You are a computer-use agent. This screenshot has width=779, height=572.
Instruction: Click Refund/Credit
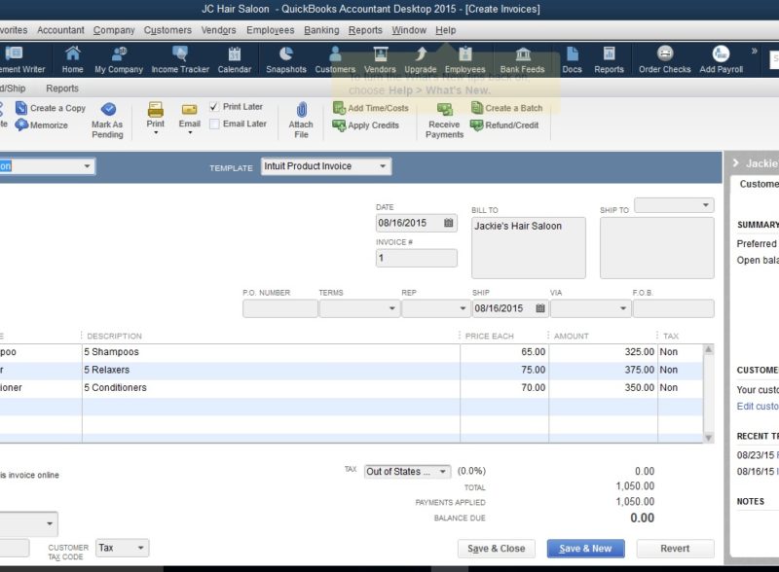pos(504,125)
